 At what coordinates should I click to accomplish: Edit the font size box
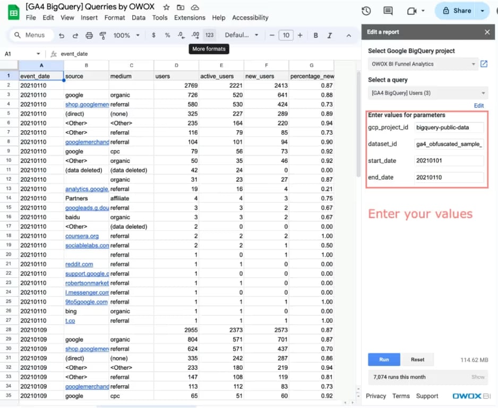(x=286, y=35)
